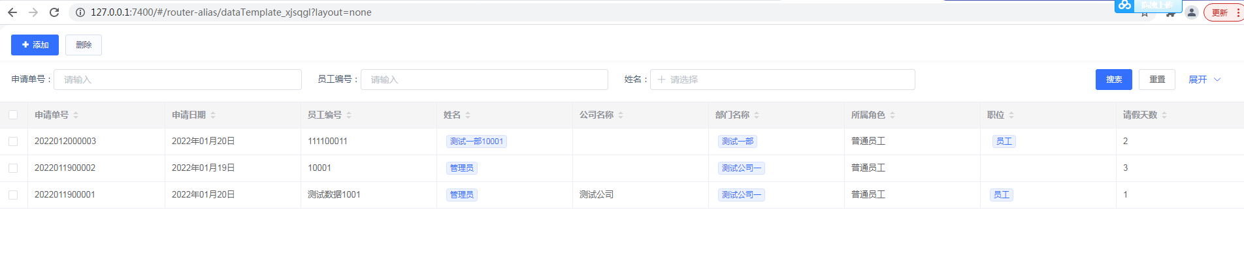The height and width of the screenshot is (268, 1244).
Task: Check the row for 2022011900002
Action: pyautogui.click(x=13, y=168)
